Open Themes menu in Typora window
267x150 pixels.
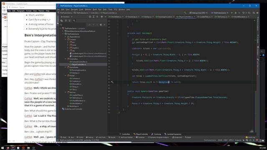coord(41,11)
